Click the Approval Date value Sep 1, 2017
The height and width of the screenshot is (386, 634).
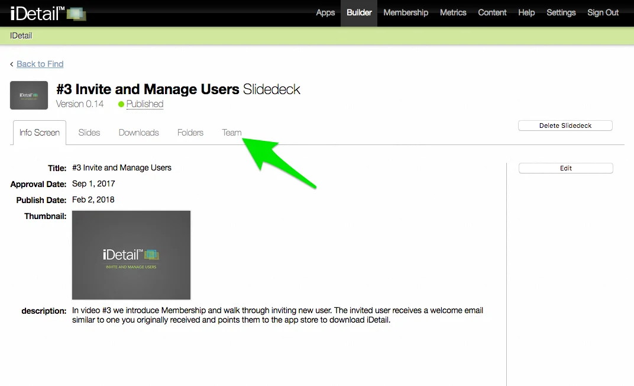point(93,184)
